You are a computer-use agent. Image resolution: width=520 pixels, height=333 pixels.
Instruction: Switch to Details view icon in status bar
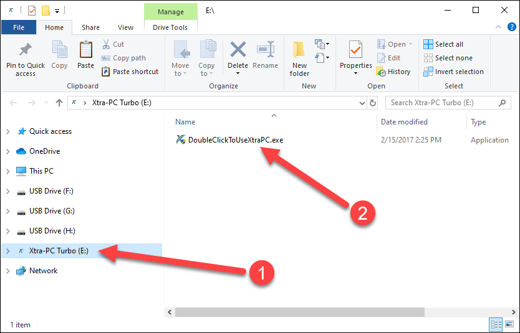pos(496,324)
